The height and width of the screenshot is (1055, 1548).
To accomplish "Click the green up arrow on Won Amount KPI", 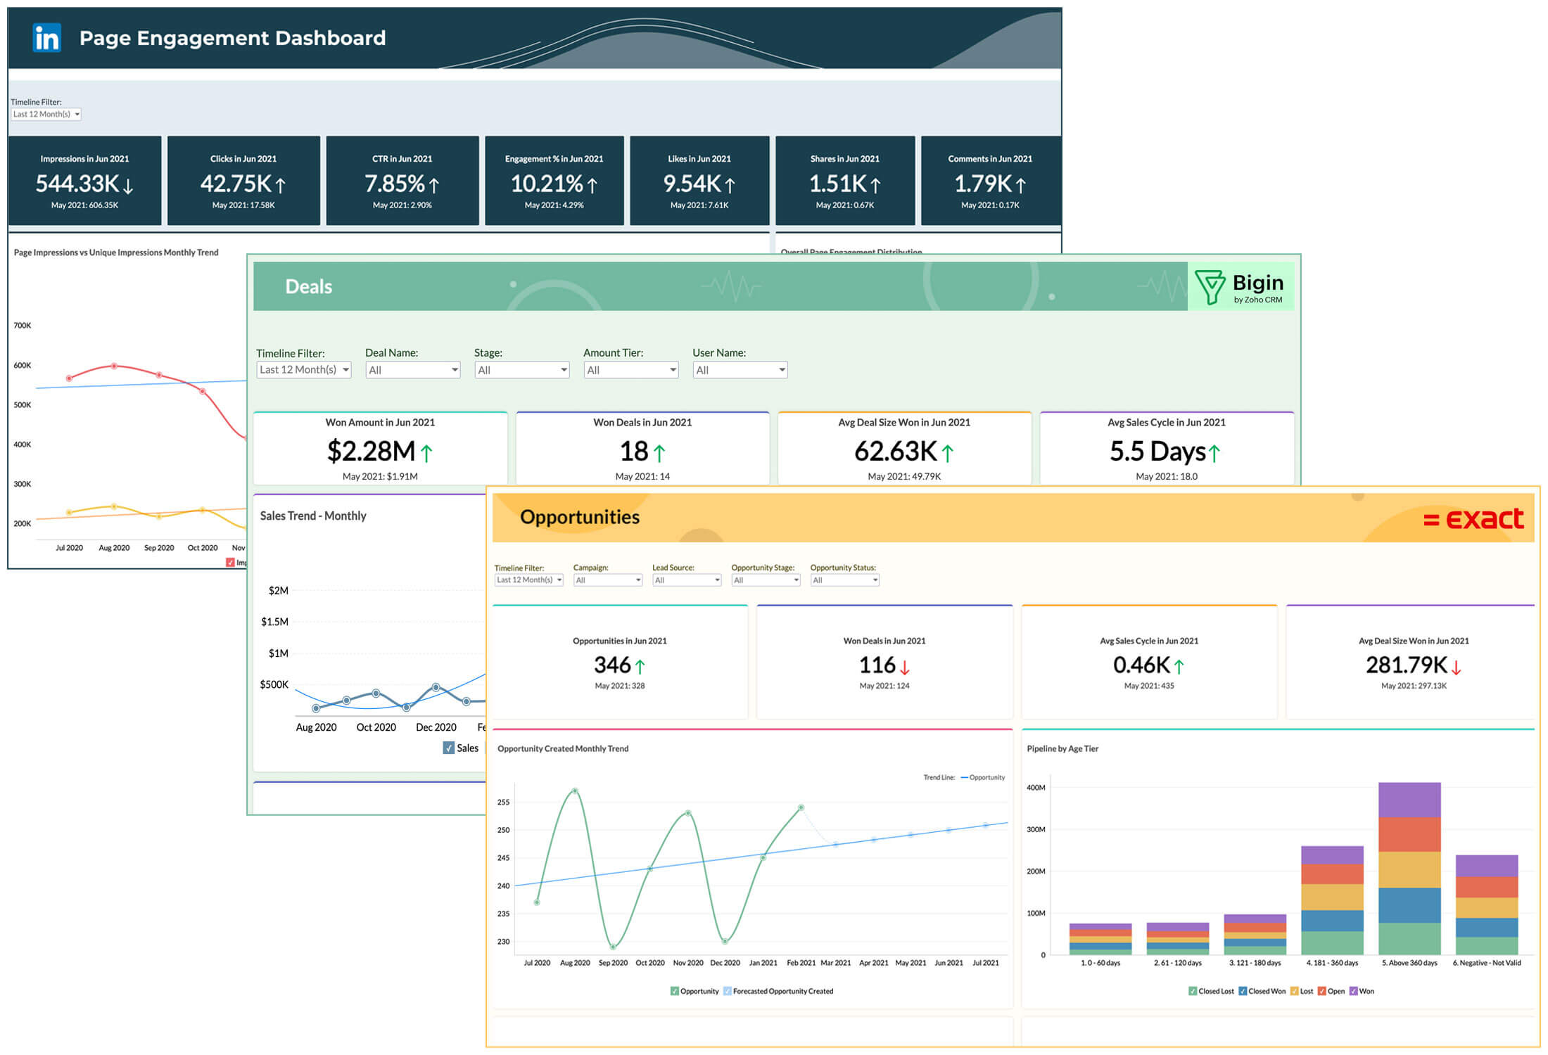I will (x=427, y=452).
